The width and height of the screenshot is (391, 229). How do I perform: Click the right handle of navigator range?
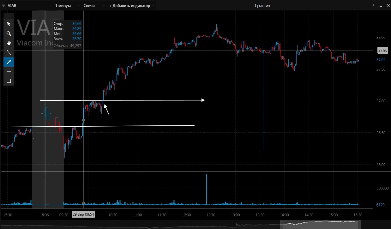(359, 224)
